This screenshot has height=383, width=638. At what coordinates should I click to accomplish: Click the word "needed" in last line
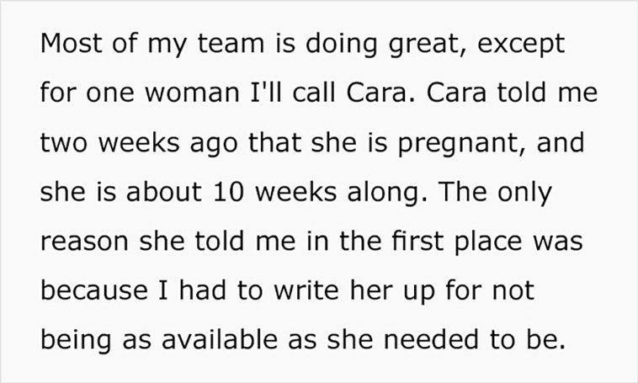[431, 339]
